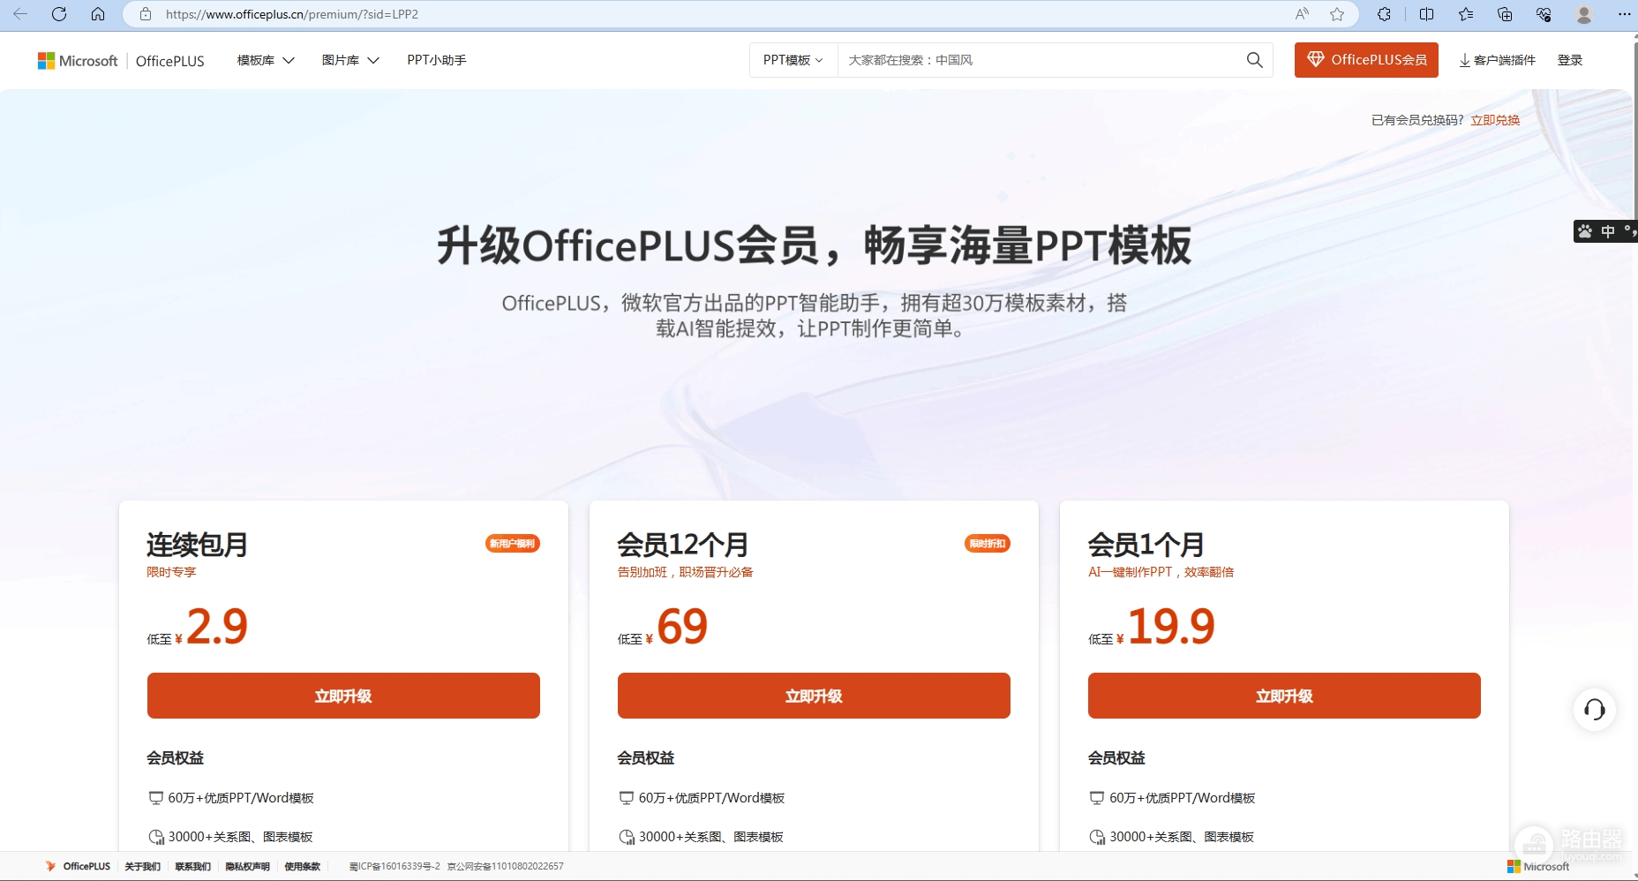Open 使用条款 footer link

[x=302, y=866]
